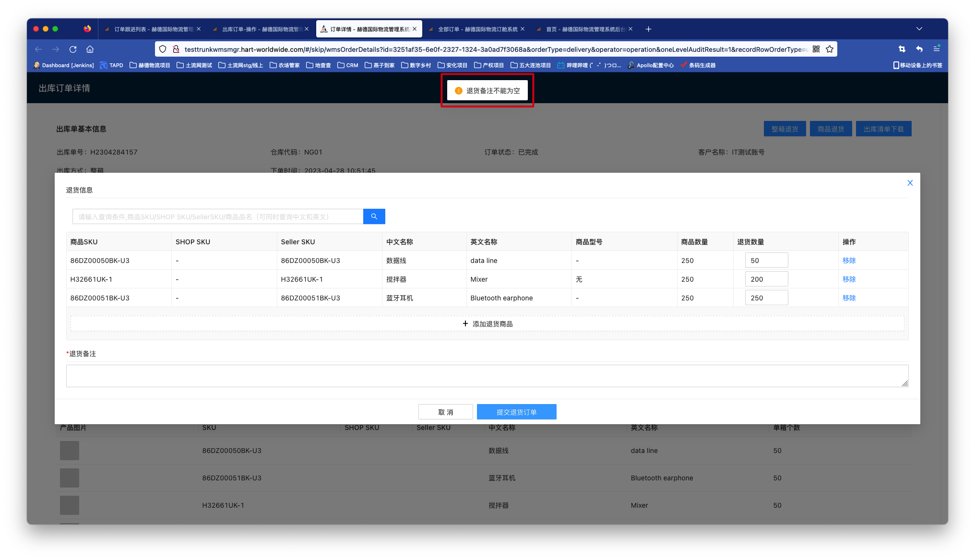
Task: Open the QR code icon in address bar
Action: pyautogui.click(x=816, y=49)
